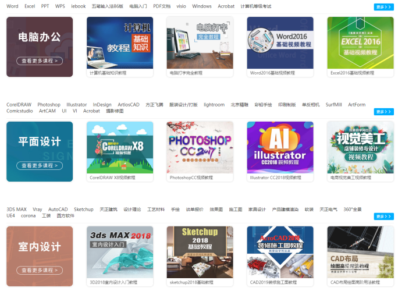This screenshot has height=291, width=398.
Task: Click 更多 button for 电脑办公 section
Action: point(383,7)
